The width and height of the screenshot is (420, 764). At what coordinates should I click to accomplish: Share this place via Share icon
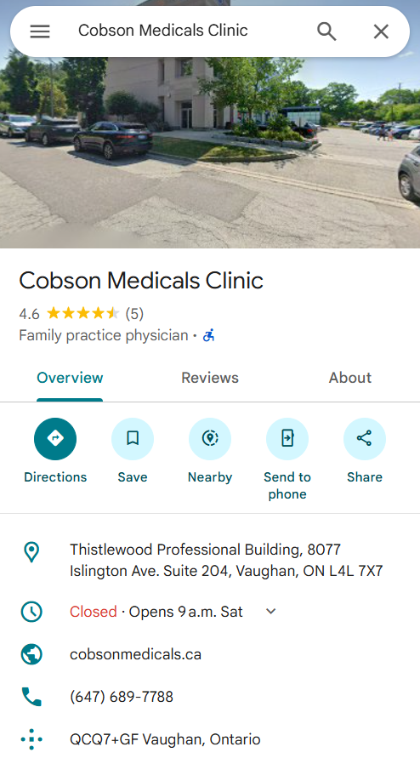pos(365,438)
